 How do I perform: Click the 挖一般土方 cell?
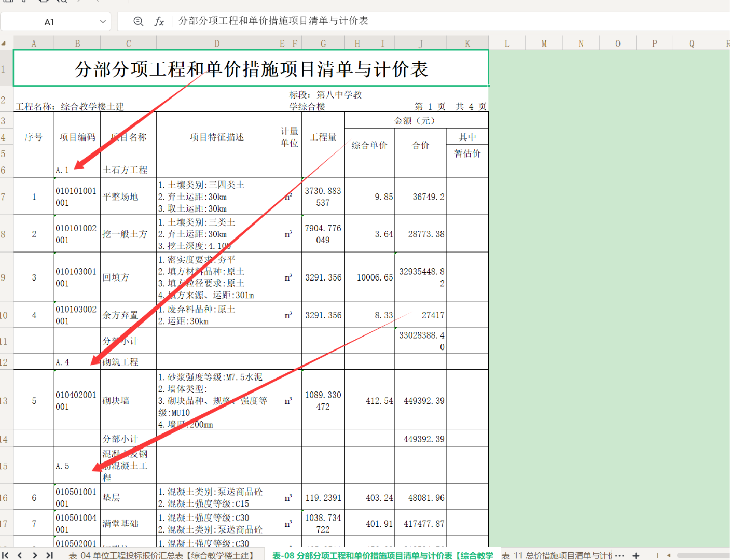click(128, 234)
